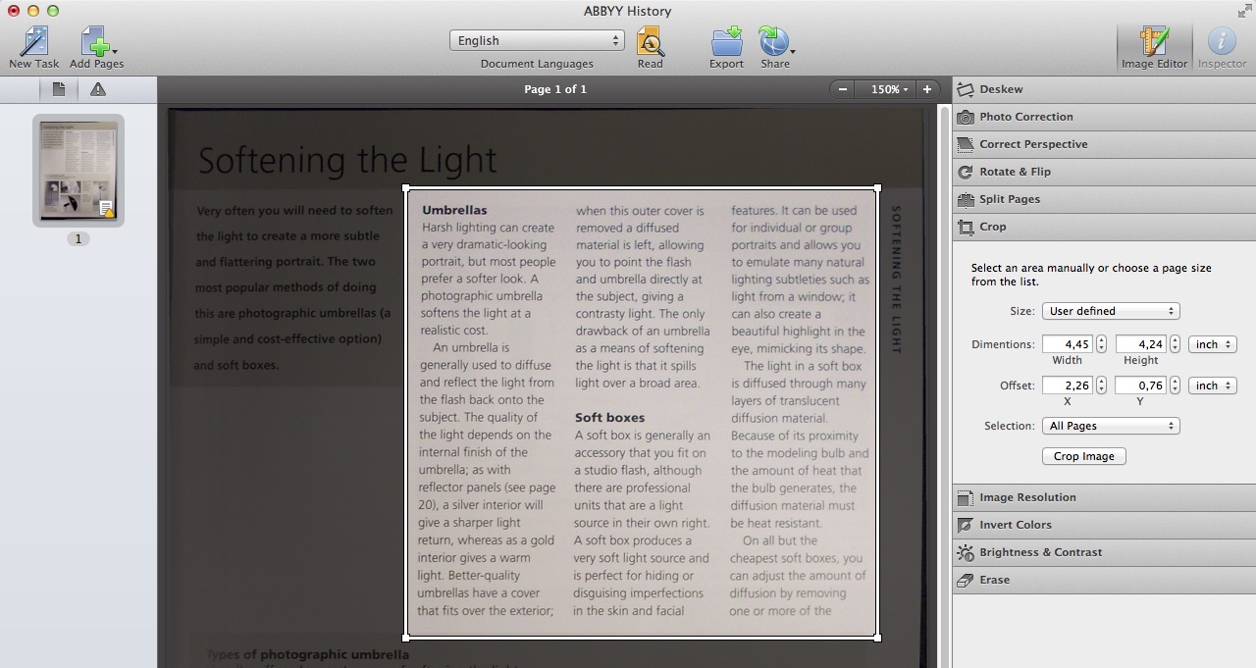The width and height of the screenshot is (1256, 668).
Task: Zoom out with the minus button
Action: pos(843,89)
